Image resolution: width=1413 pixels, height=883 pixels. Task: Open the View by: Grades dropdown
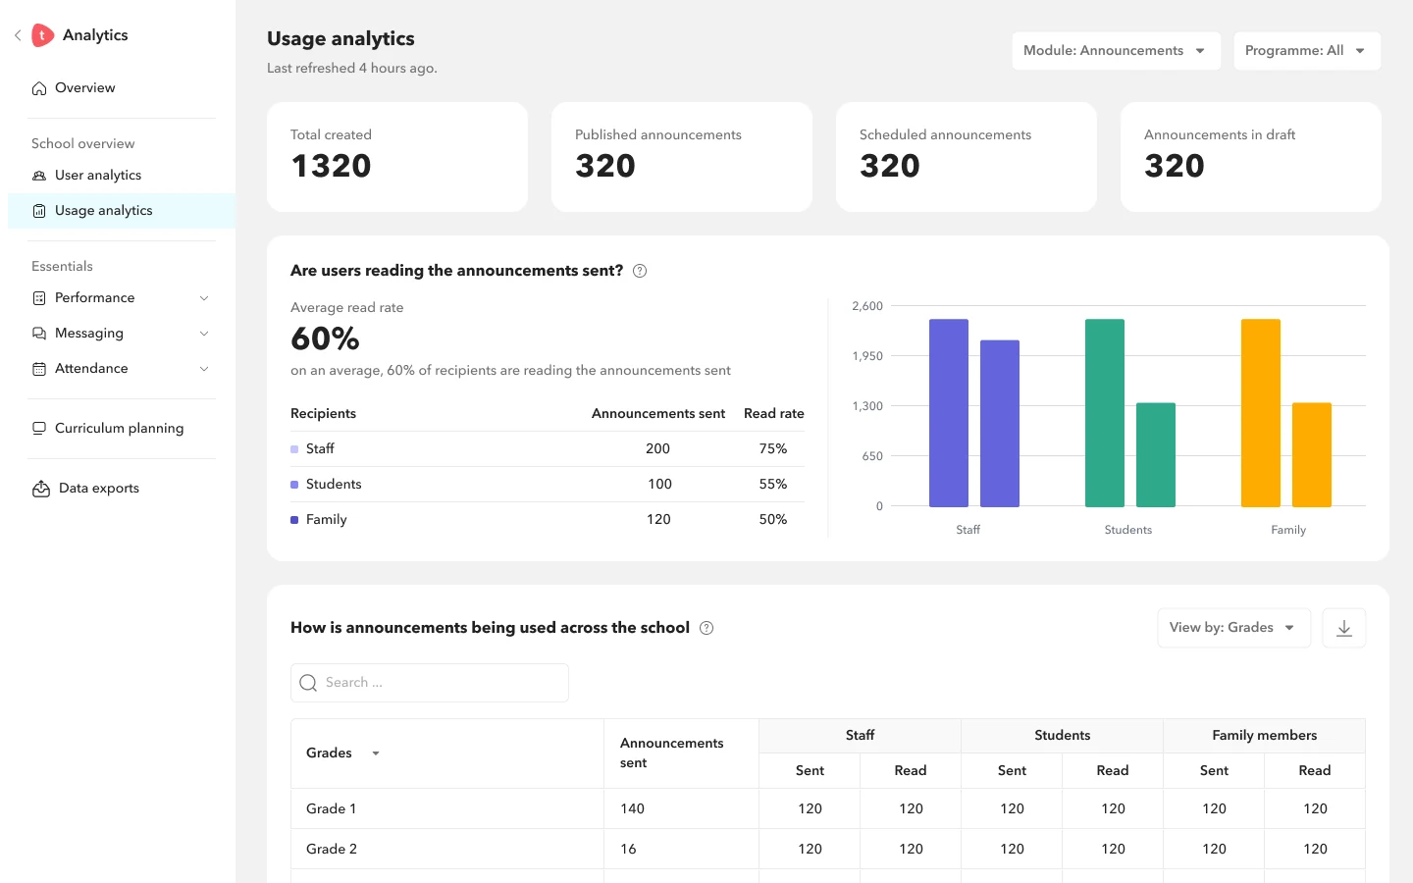[1234, 628]
